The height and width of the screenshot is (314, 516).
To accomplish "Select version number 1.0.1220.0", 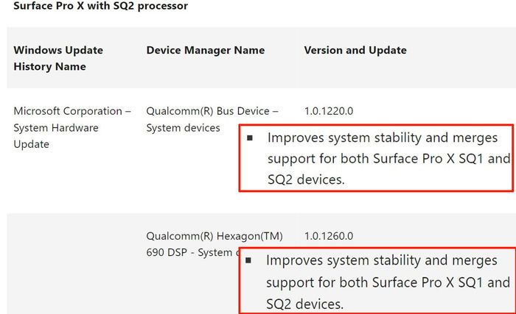I will tap(329, 111).
